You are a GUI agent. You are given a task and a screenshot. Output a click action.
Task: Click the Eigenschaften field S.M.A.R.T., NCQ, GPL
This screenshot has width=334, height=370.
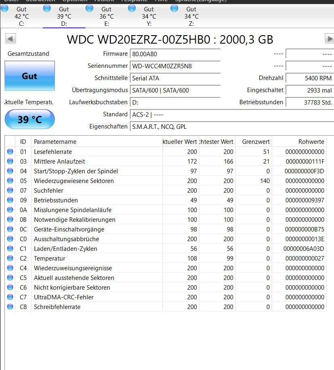tap(232, 127)
